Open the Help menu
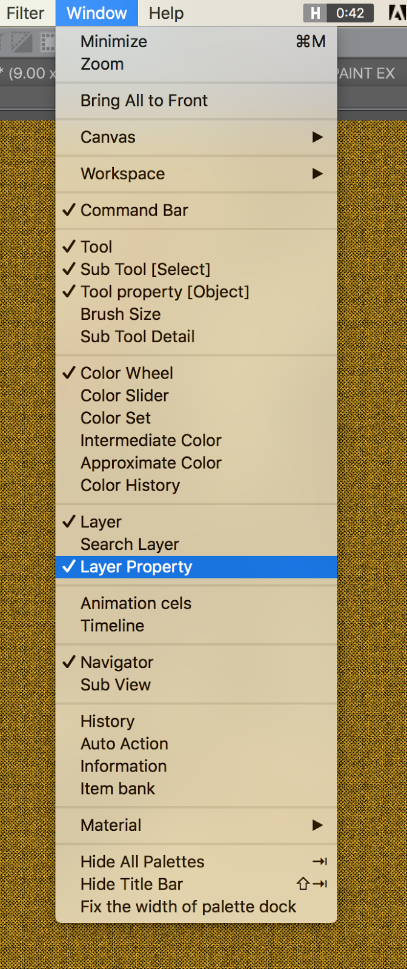 (x=166, y=13)
